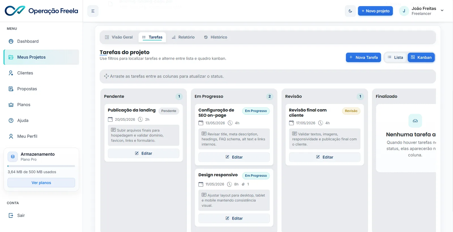Screen dimensions: 453x232
Task: Open Design responsivo task title
Action: (218, 175)
